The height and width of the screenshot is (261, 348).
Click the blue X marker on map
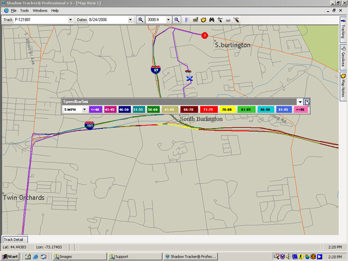click(x=189, y=78)
